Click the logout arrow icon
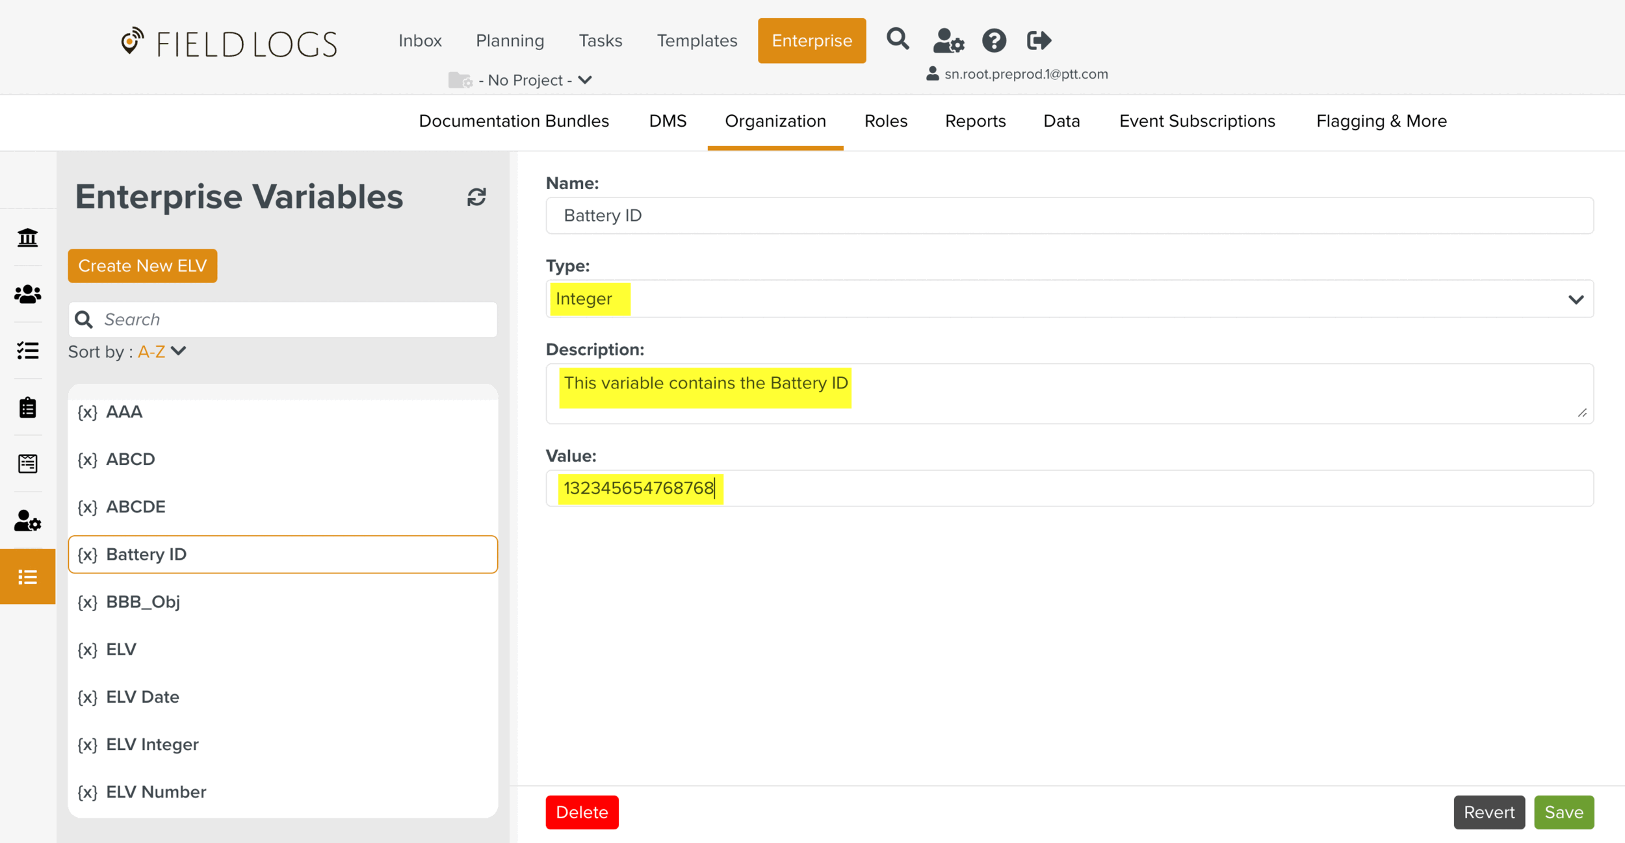The width and height of the screenshot is (1625, 843). tap(1038, 41)
